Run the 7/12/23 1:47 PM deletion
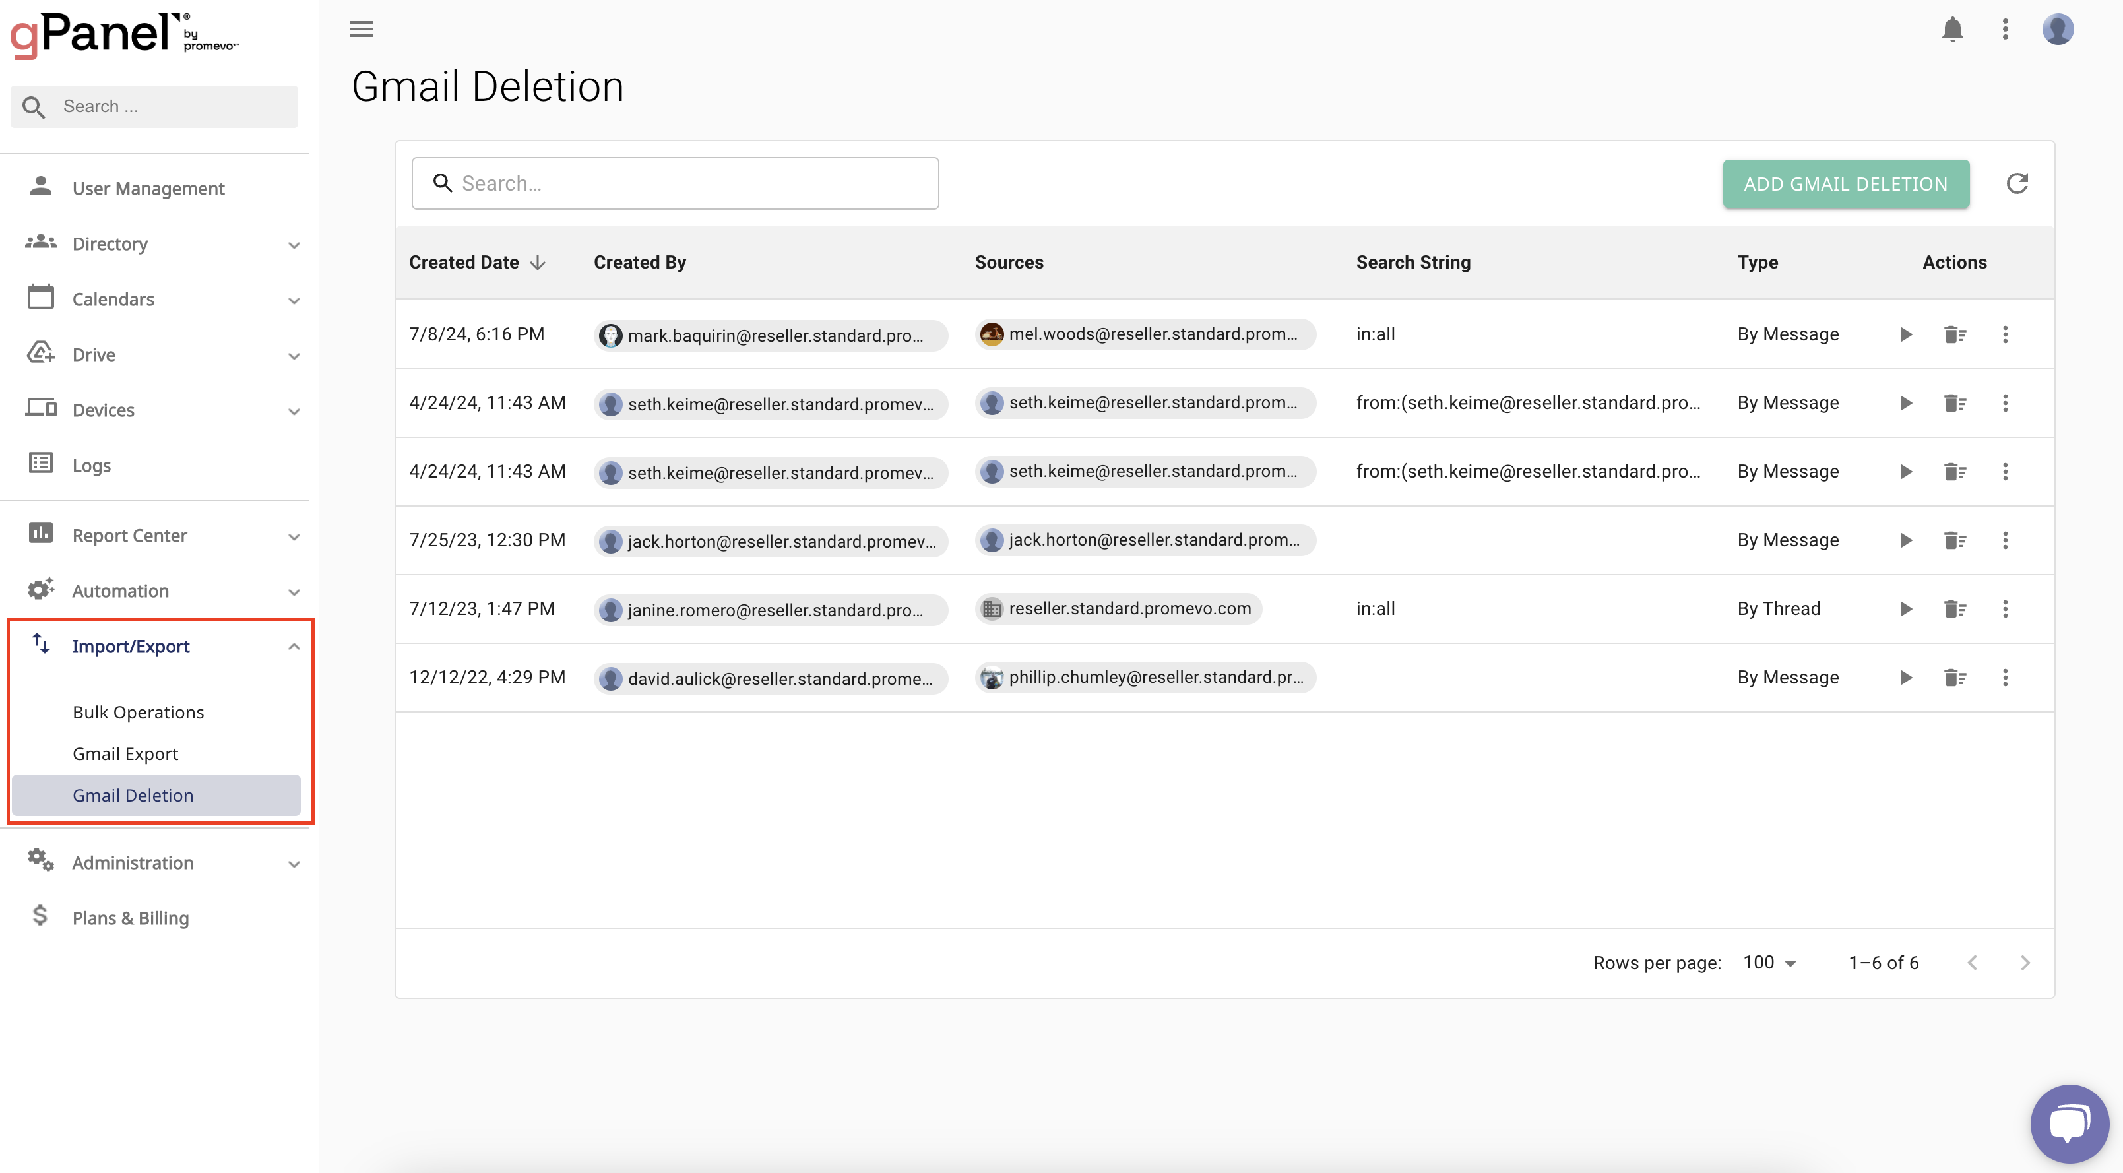The image size is (2123, 1173). pos(1905,609)
